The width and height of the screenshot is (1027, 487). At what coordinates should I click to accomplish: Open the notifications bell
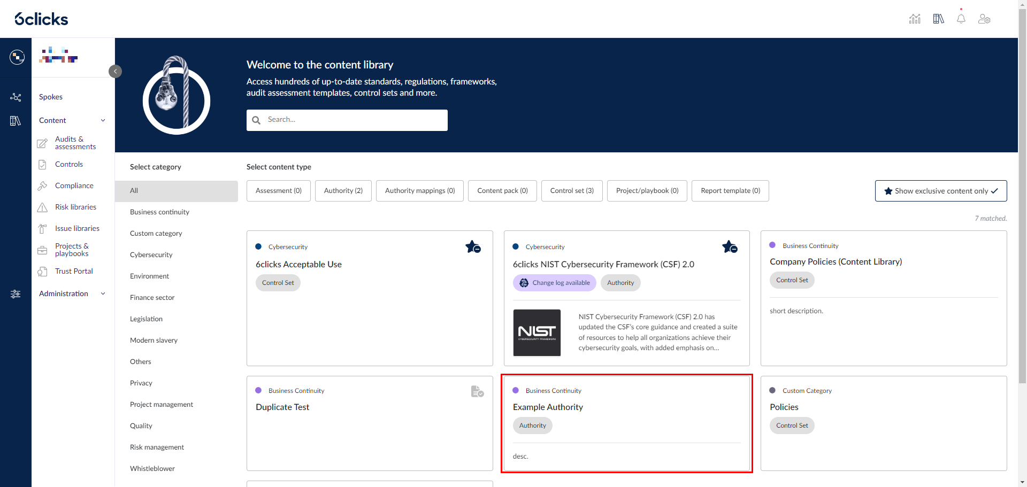pyautogui.click(x=961, y=19)
